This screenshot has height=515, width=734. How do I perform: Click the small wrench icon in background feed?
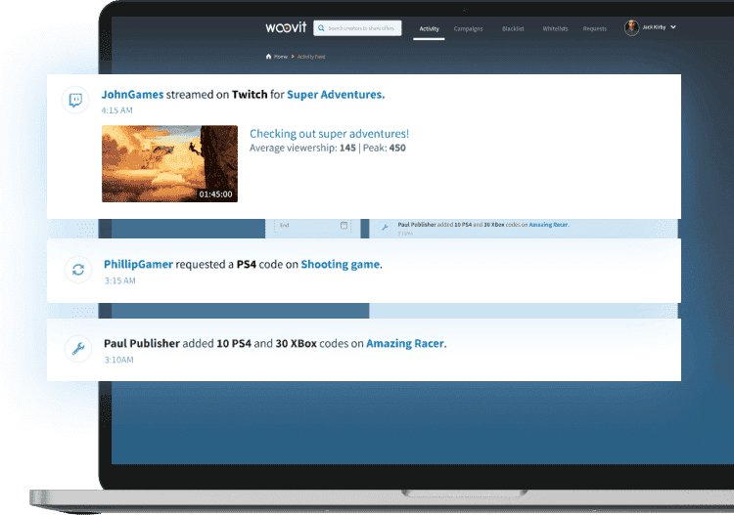(x=385, y=227)
